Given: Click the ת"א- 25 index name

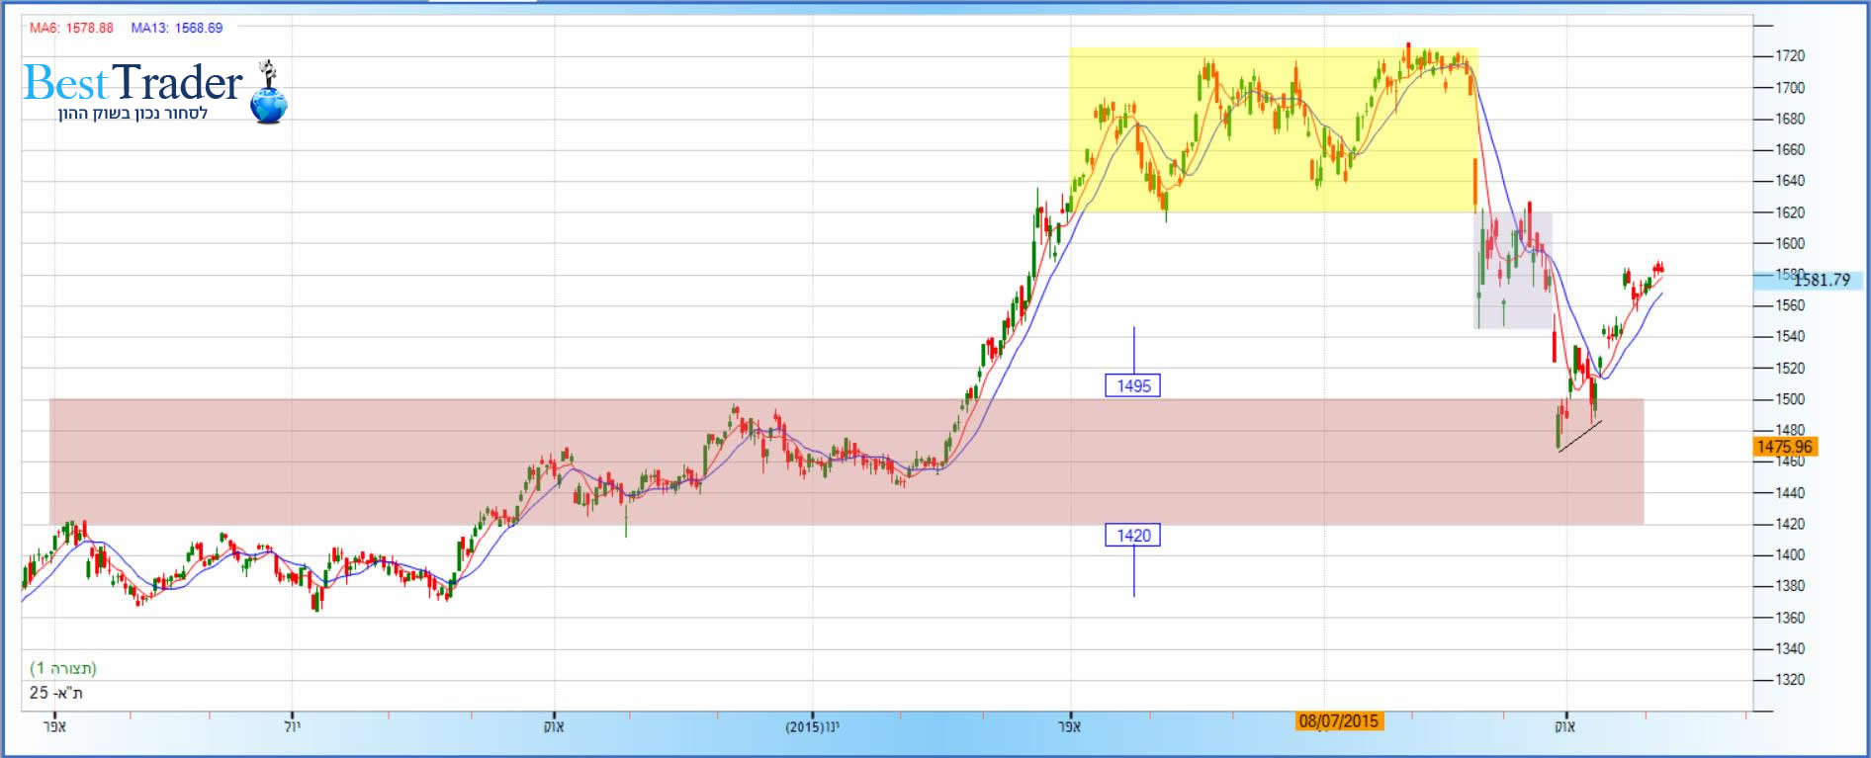Looking at the screenshot, I should pos(55,693).
